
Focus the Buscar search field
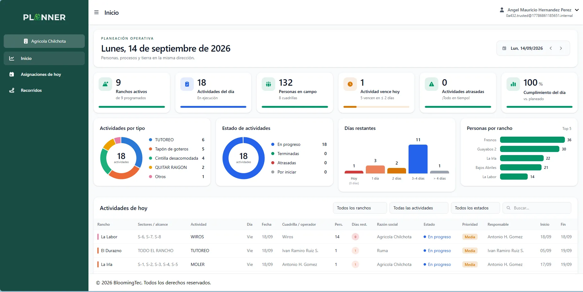537,208
